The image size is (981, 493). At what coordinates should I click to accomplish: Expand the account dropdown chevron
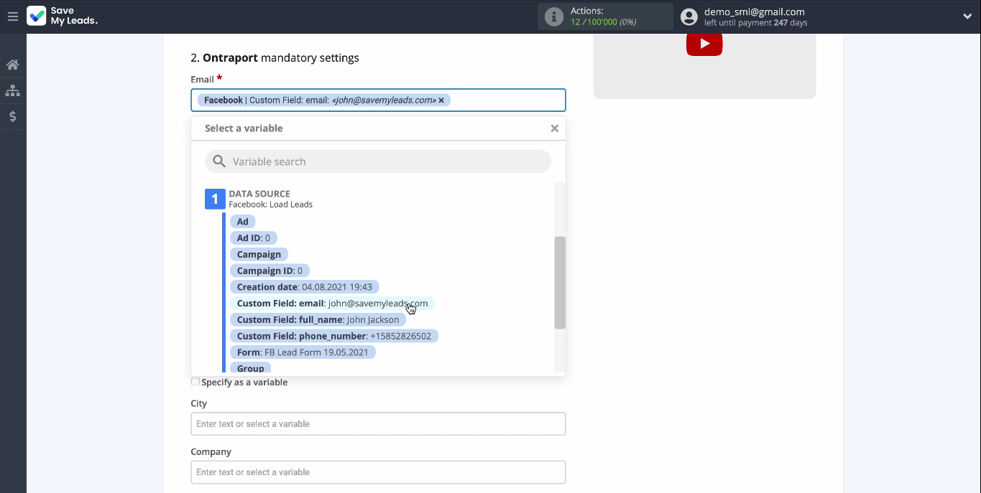point(967,17)
